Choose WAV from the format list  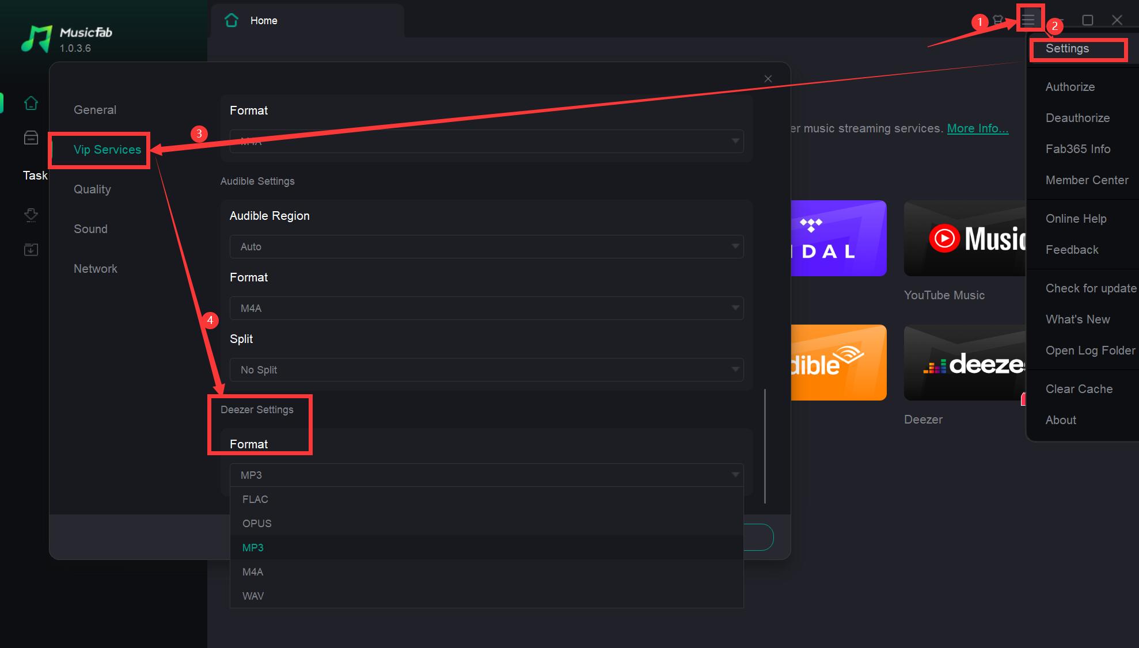tap(487, 596)
